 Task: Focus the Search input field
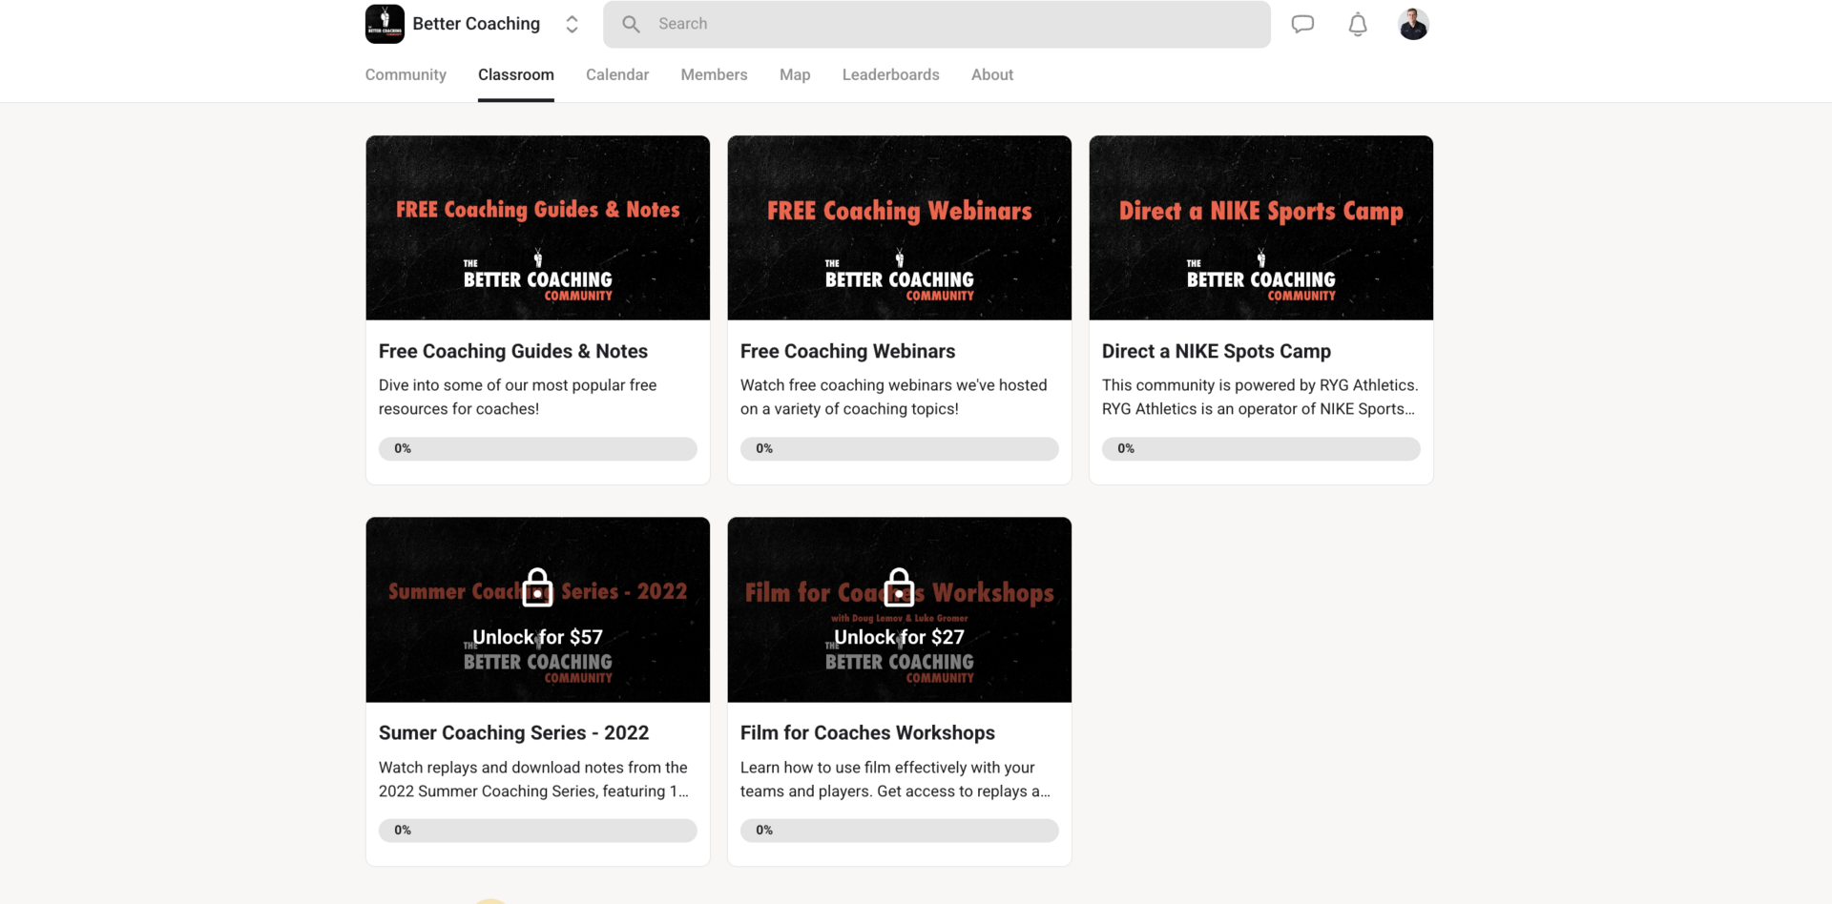click(936, 24)
